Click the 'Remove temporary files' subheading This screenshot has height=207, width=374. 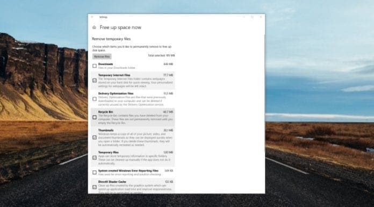[111, 39]
